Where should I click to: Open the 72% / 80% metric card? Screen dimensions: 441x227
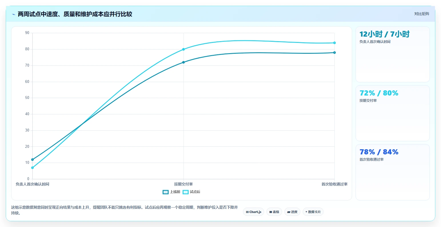[x=392, y=113]
